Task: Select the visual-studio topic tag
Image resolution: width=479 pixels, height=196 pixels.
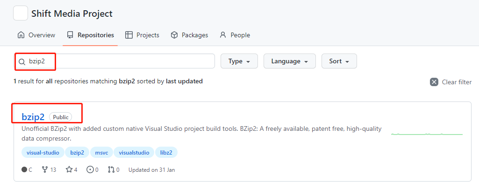Action: pos(43,153)
